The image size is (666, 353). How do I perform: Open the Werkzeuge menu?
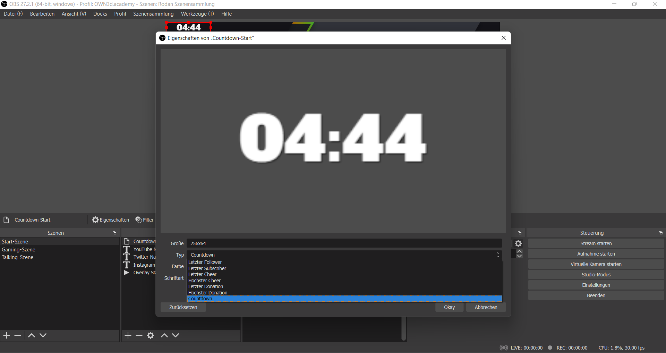197,14
